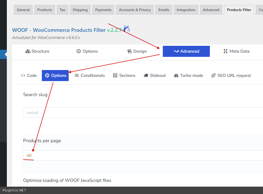Switch to the Shipping tab
Viewport: 263px width, 194px height.
point(80,10)
